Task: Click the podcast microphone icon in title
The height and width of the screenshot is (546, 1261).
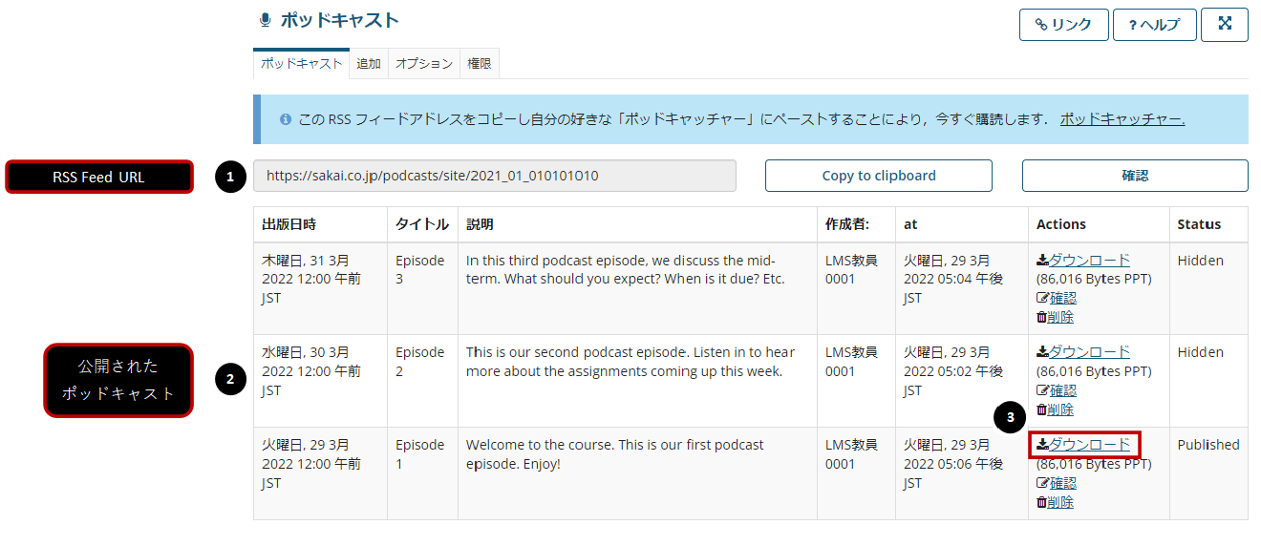Action: 265,21
